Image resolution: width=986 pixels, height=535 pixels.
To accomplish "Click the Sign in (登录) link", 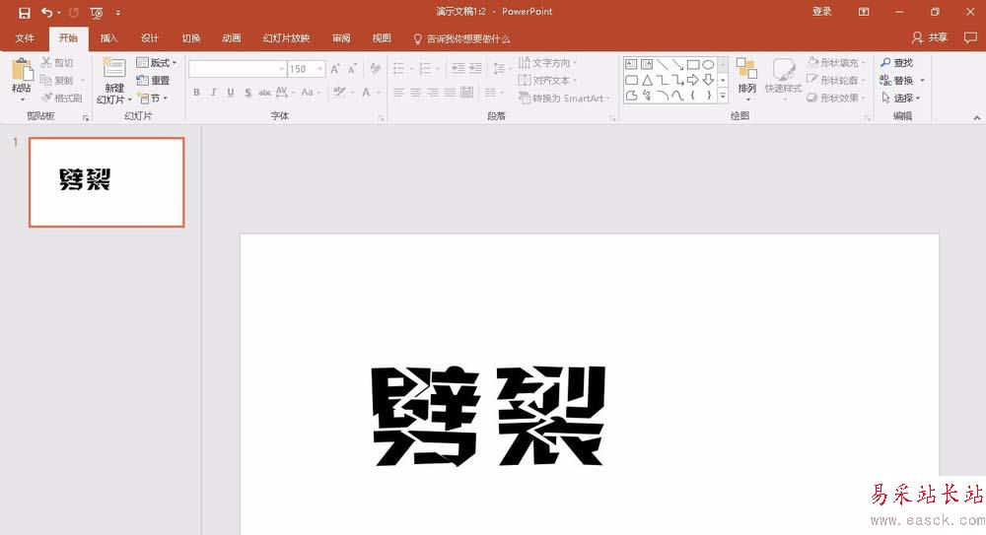I will point(822,12).
